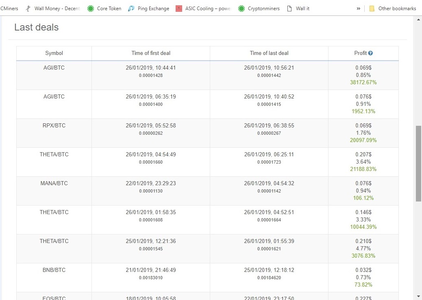Click the page scrollbar down arrow

click(418, 297)
